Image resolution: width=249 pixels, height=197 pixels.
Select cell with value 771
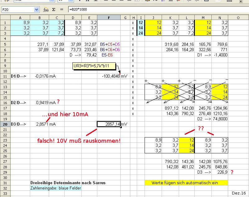(220, 50)
